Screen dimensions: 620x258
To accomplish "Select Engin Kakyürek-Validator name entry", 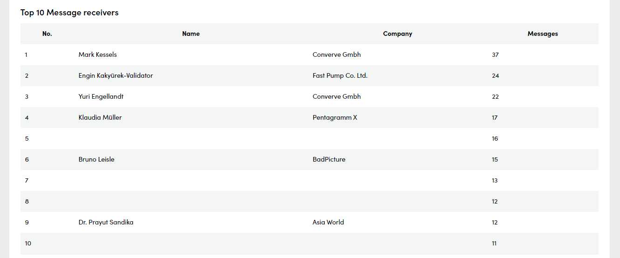I will [116, 75].
